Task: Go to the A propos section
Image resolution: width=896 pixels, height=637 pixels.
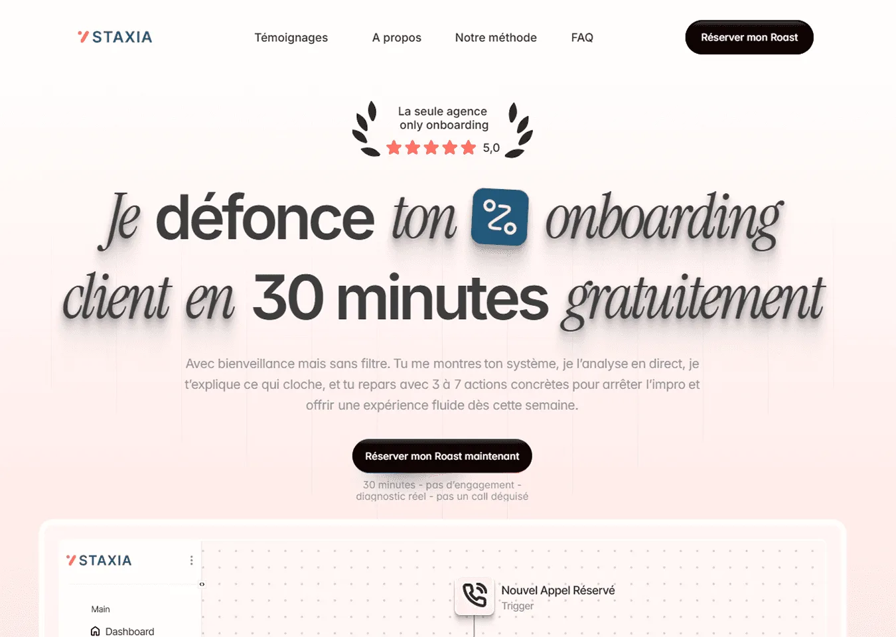Action: (x=397, y=38)
